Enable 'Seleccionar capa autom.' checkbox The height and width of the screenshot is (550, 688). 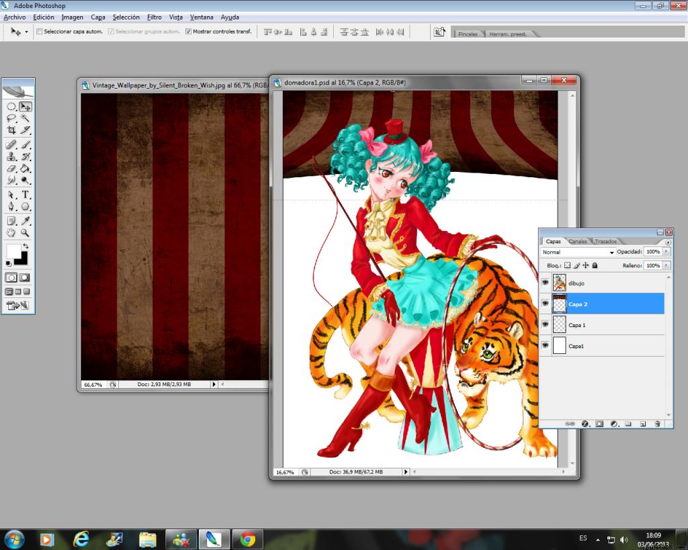(x=40, y=32)
